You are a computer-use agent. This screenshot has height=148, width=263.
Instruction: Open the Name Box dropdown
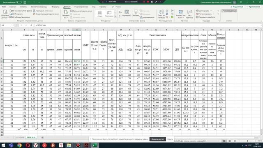pyautogui.click(x=13, y=25)
